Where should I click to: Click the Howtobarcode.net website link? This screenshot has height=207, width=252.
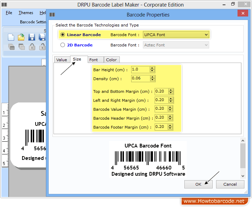click(214, 201)
